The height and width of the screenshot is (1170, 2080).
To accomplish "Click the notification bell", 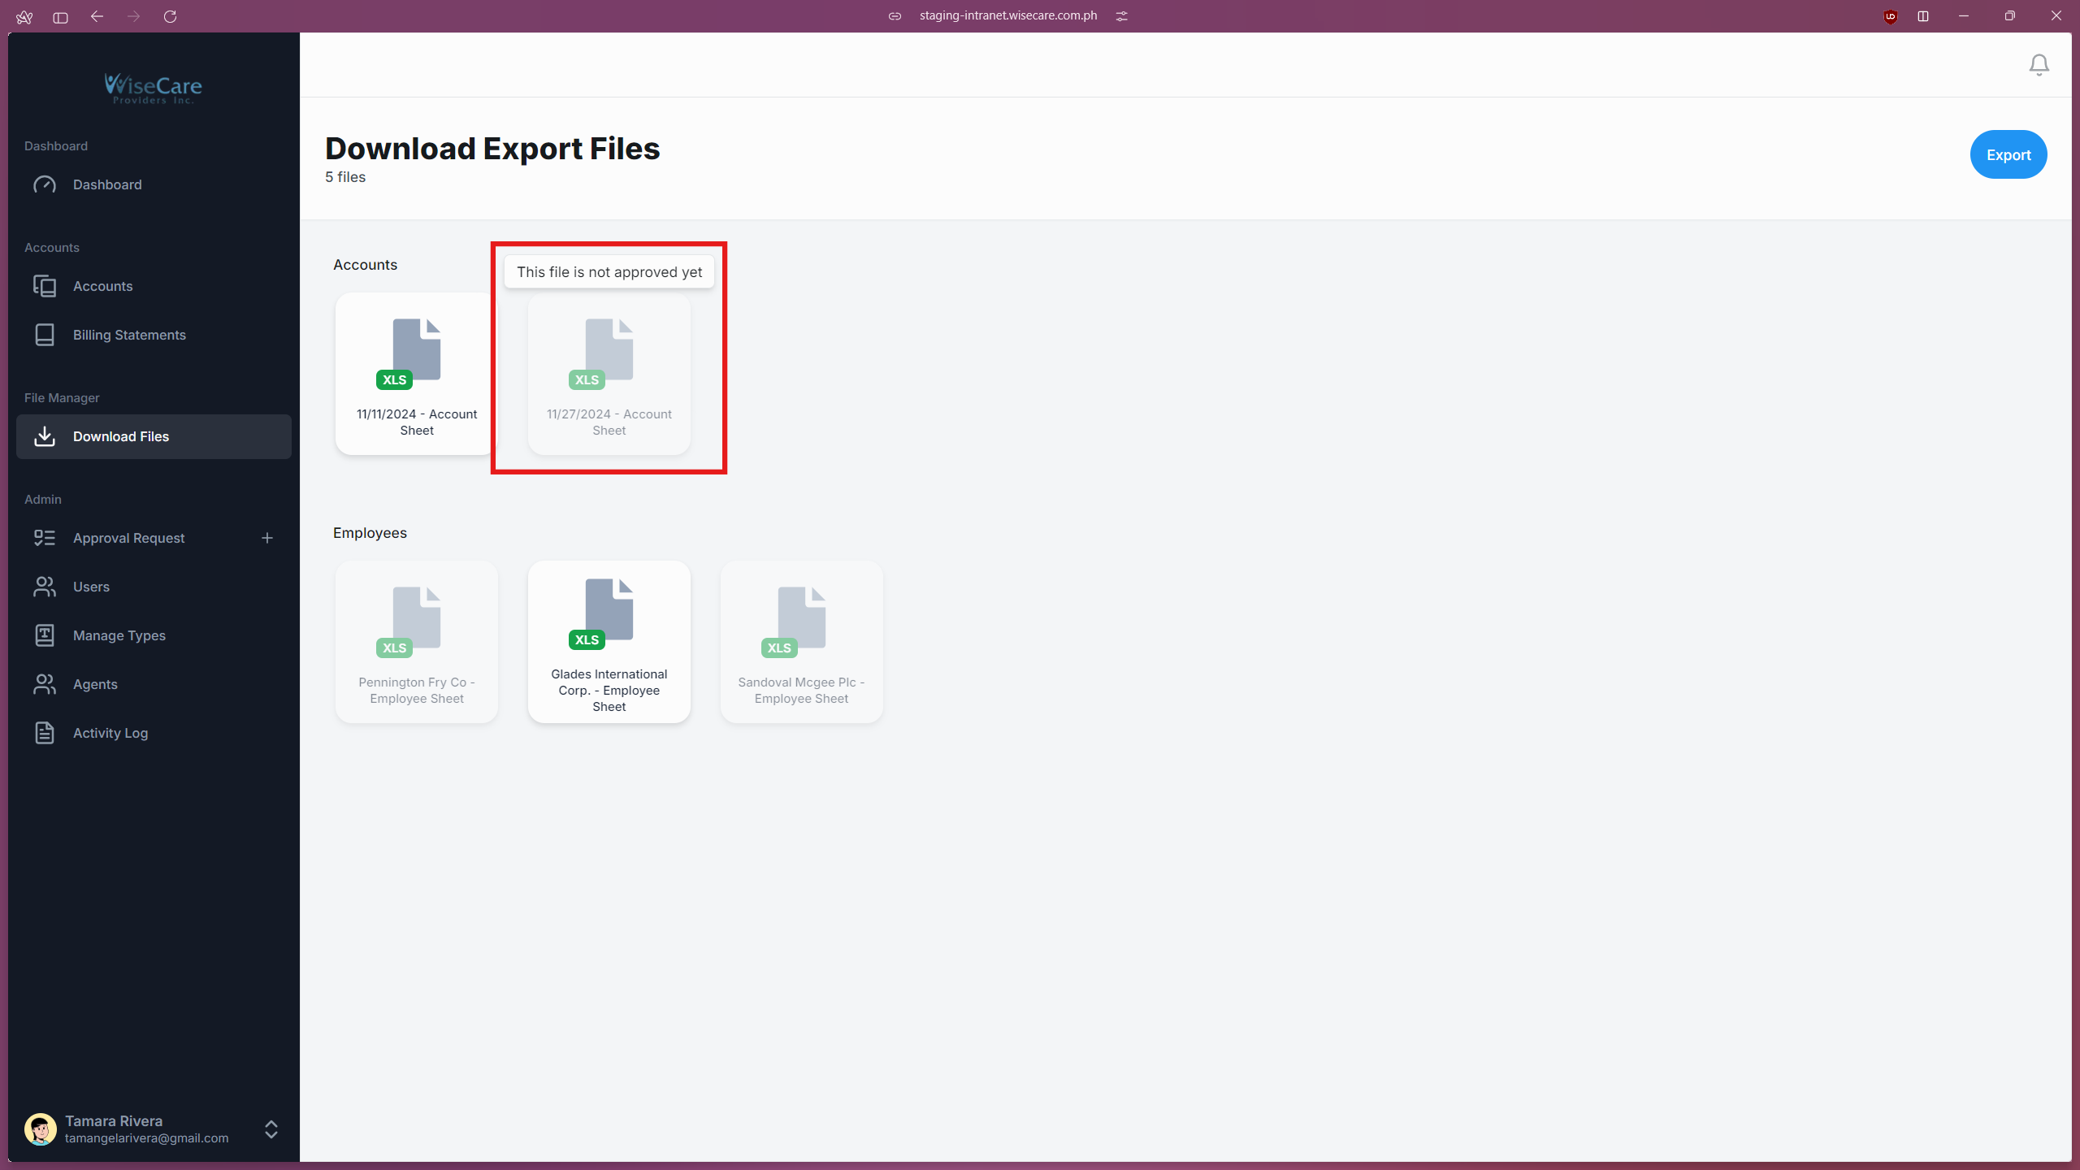I will tap(2039, 64).
